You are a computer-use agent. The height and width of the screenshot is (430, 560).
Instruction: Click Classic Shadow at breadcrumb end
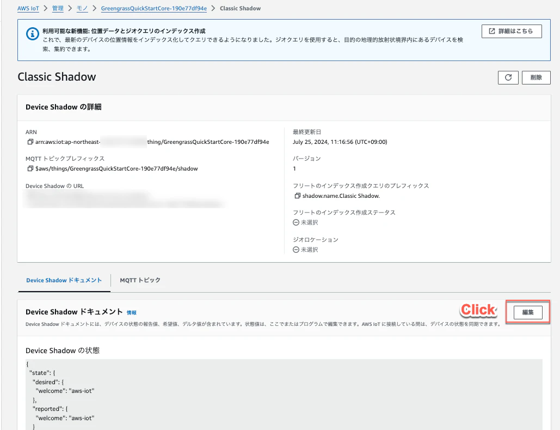click(241, 8)
